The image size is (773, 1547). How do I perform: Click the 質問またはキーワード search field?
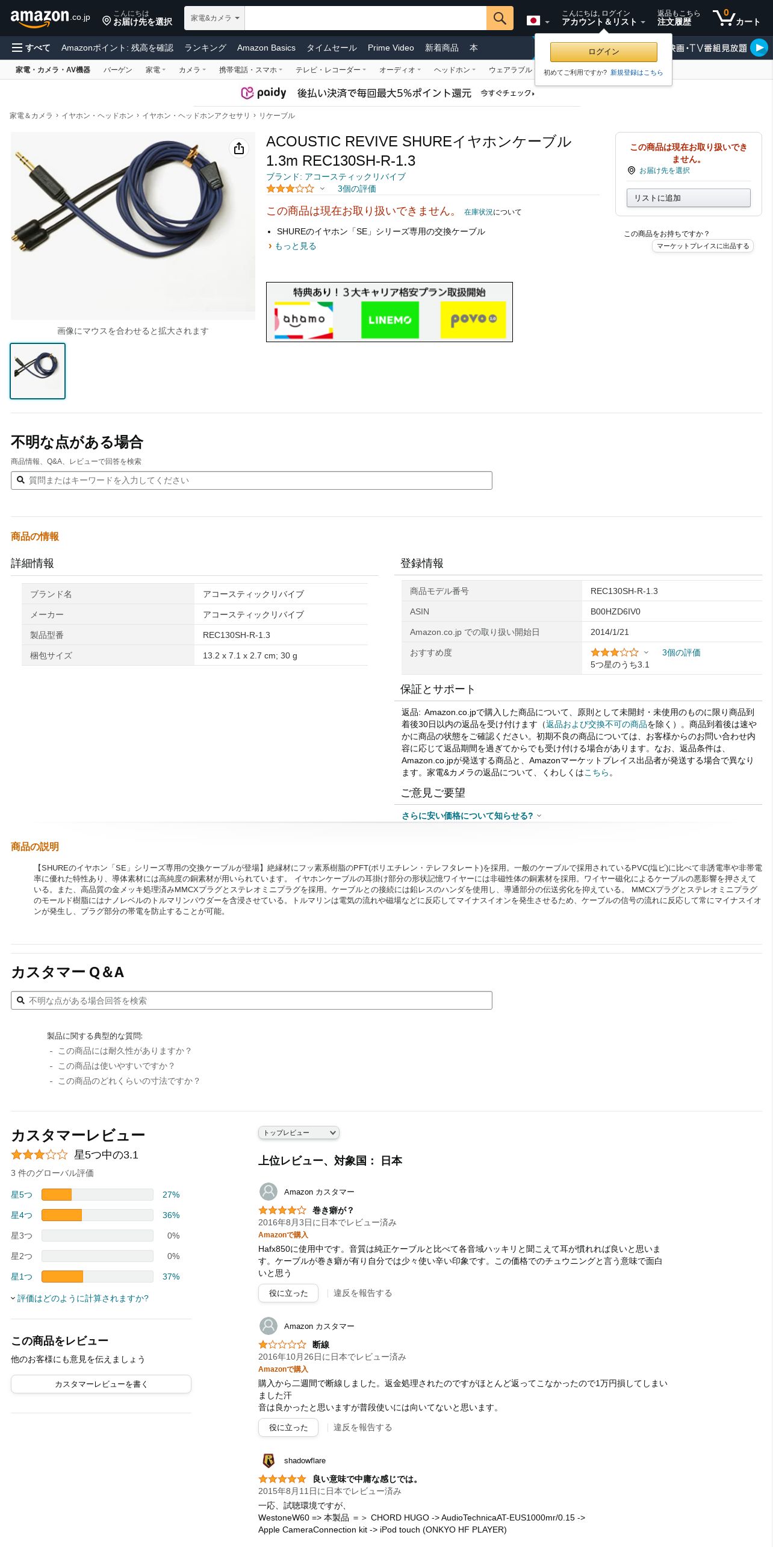point(252,480)
